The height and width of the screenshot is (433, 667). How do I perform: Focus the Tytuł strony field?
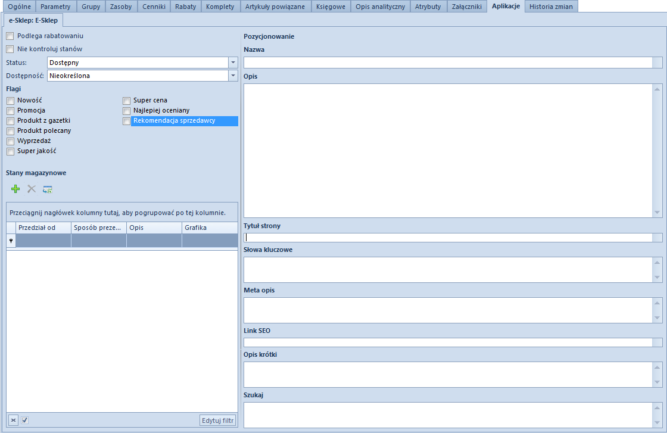(x=448, y=238)
